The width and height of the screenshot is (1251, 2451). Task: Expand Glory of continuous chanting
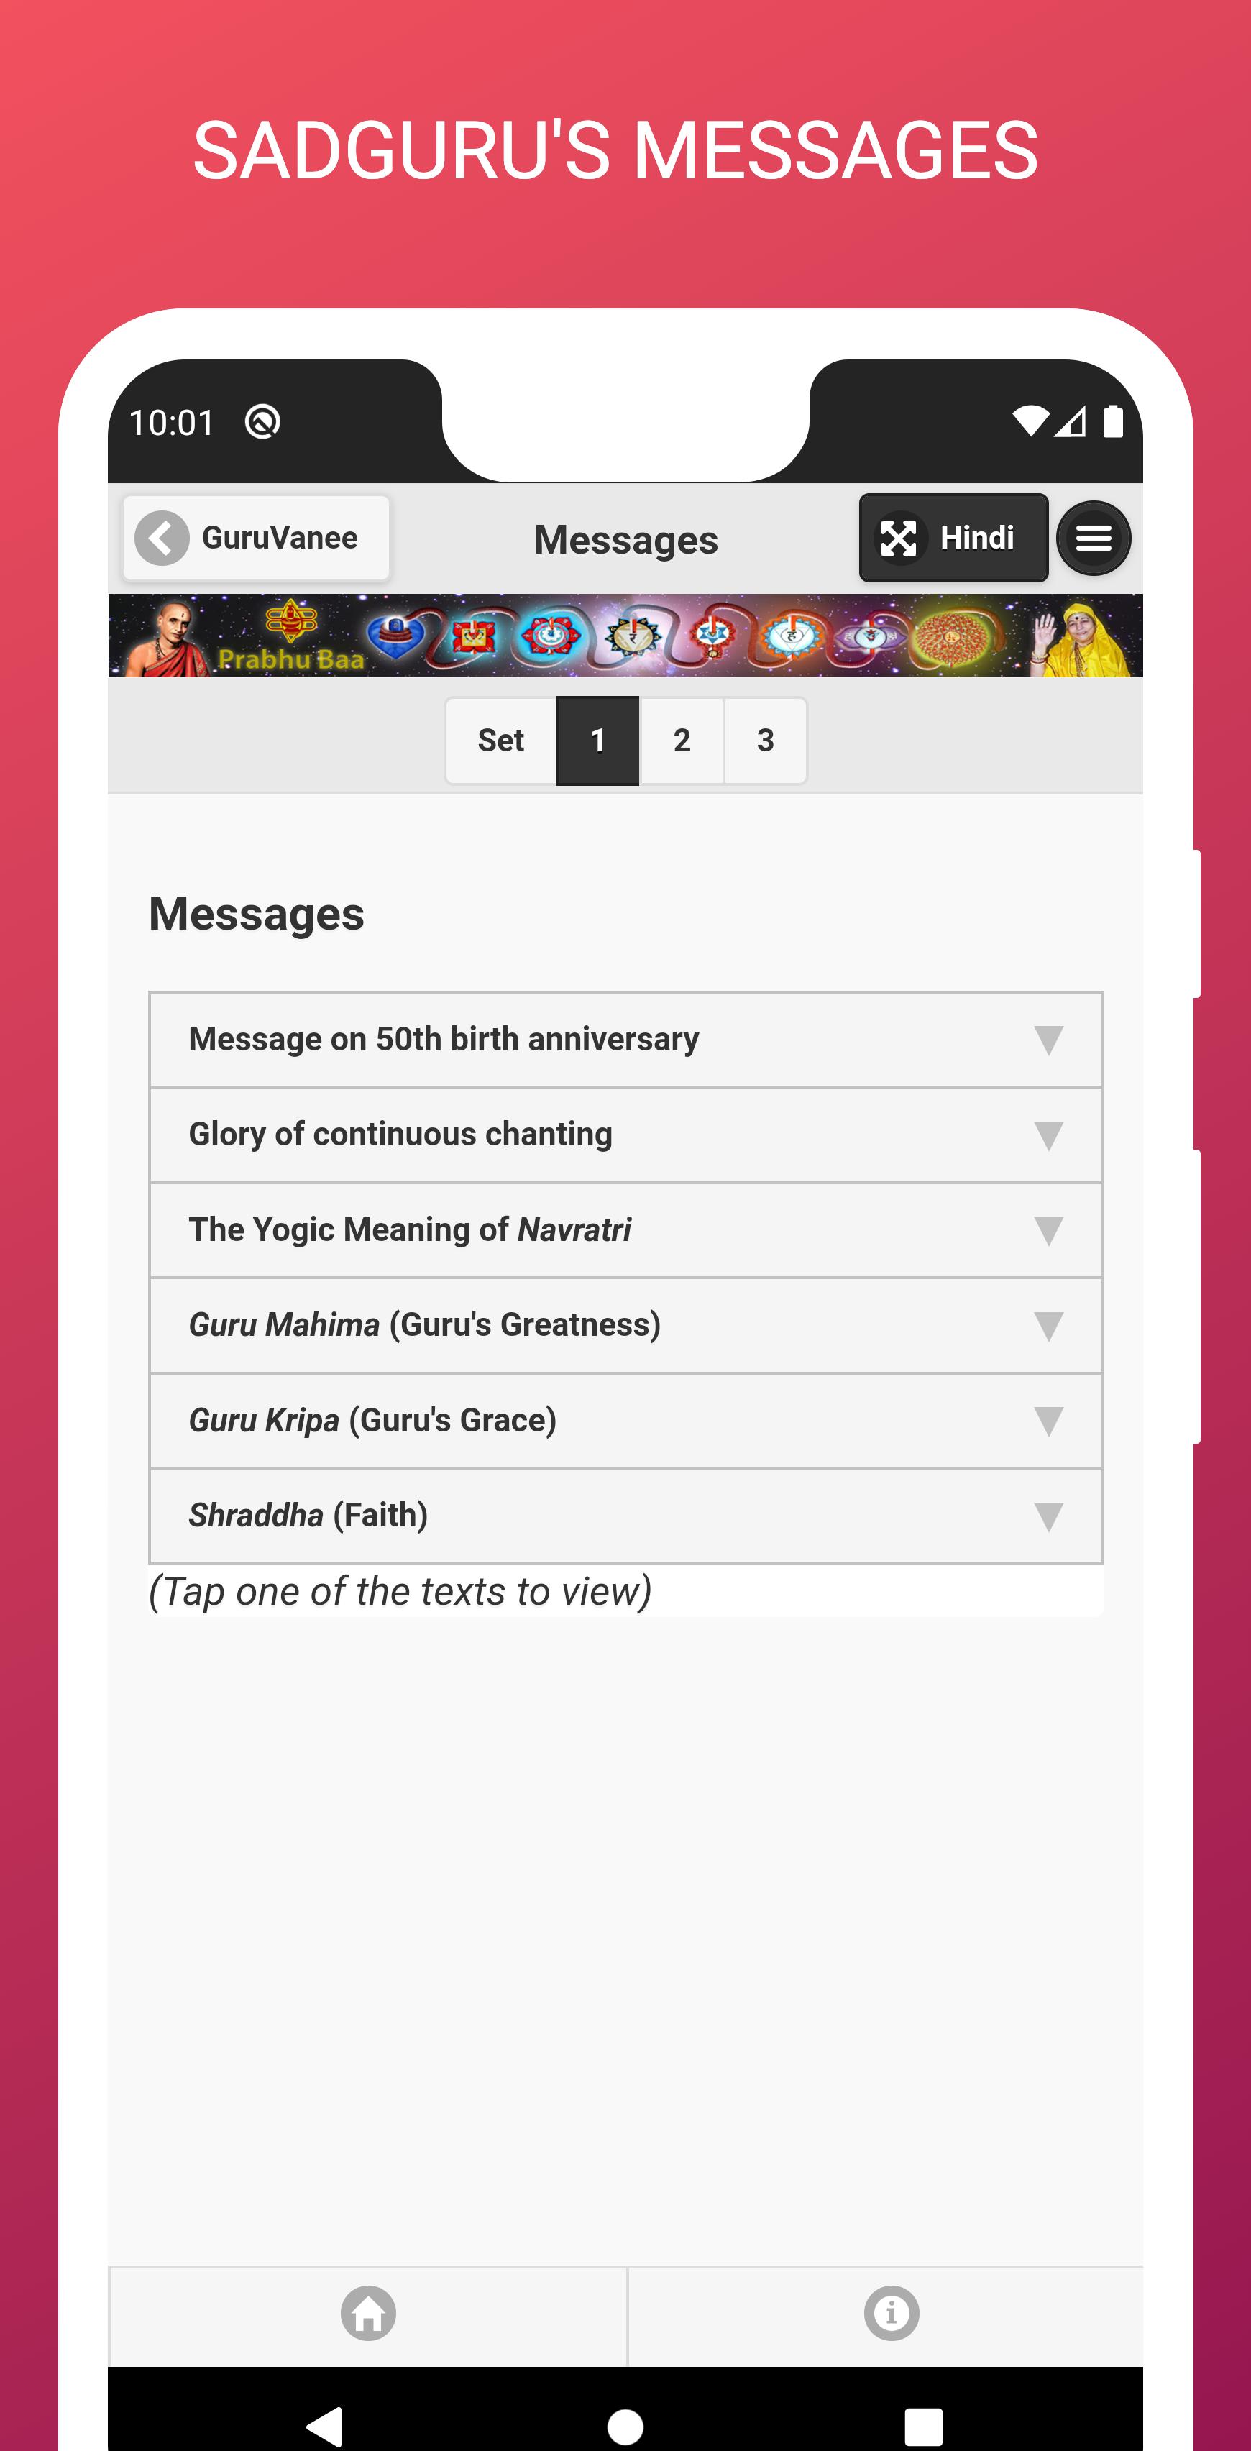(x=626, y=1134)
